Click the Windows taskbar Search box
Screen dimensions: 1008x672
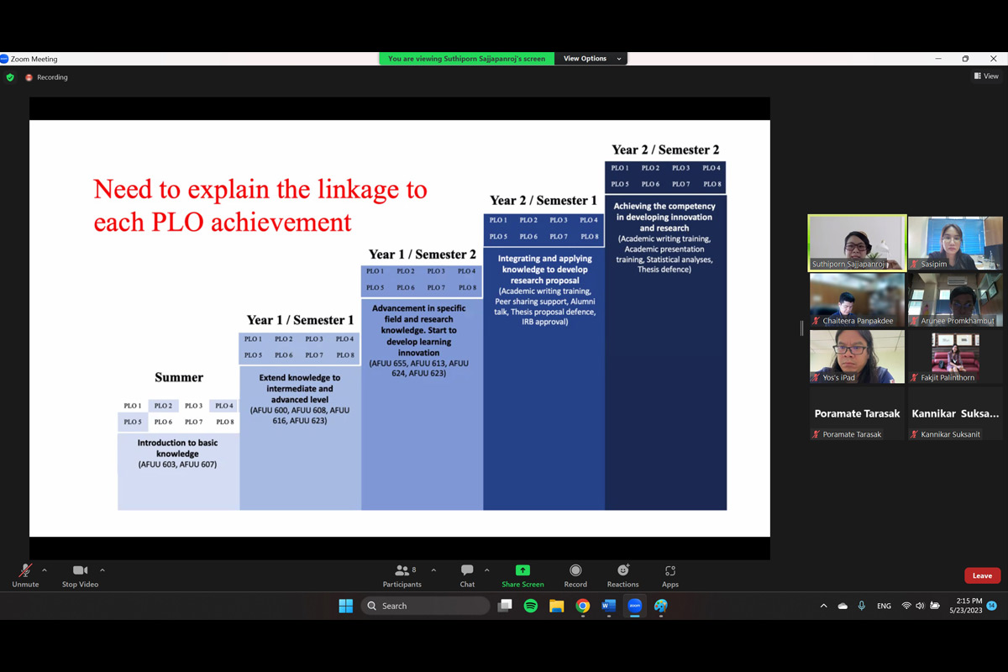coord(426,606)
